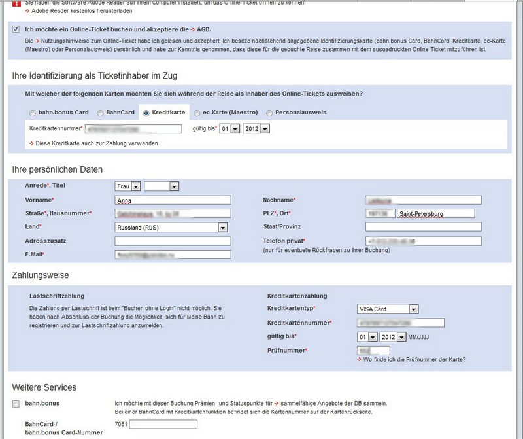The height and width of the screenshot is (439, 523).
Task: Click the PLZ postal code field
Action: point(380,214)
